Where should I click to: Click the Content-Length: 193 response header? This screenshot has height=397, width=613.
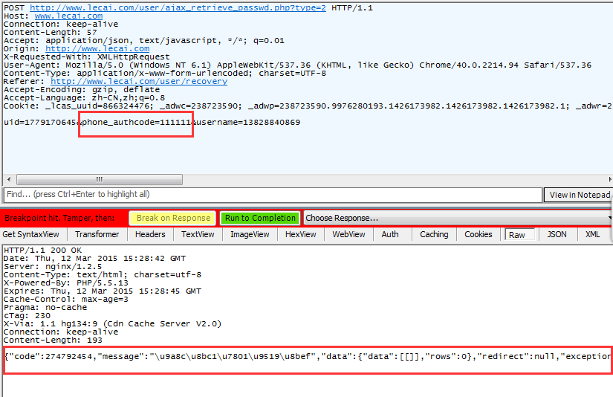[x=53, y=340]
